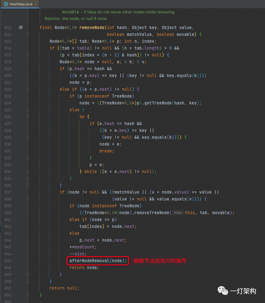The image size is (265, 303).
Task: Collapse the method fold marker at line 814
Action: click(x=28, y=34)
